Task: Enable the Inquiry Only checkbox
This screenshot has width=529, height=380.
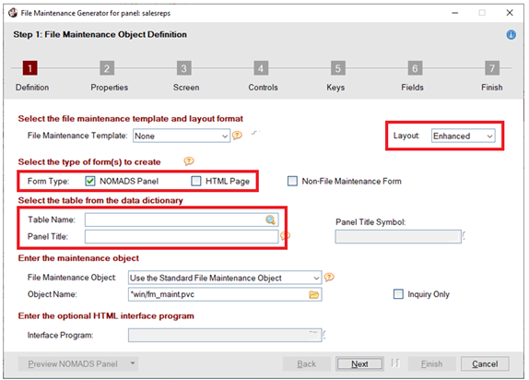Action: (x=398, y=294)
